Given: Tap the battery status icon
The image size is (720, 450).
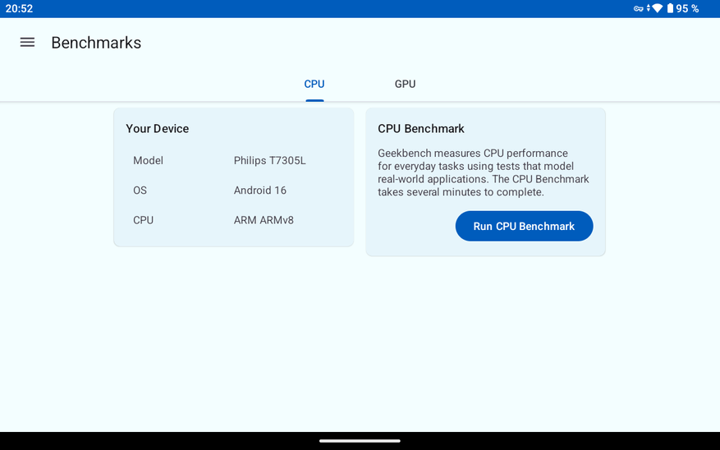Looking at the screenshot, I should 670,9.
